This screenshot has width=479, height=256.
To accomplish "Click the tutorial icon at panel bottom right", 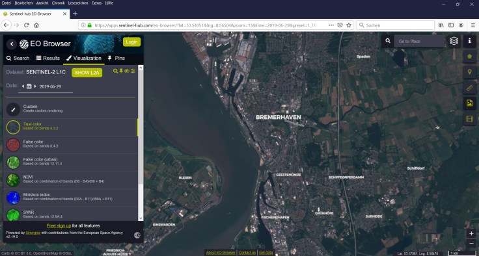I will (137, 235).
